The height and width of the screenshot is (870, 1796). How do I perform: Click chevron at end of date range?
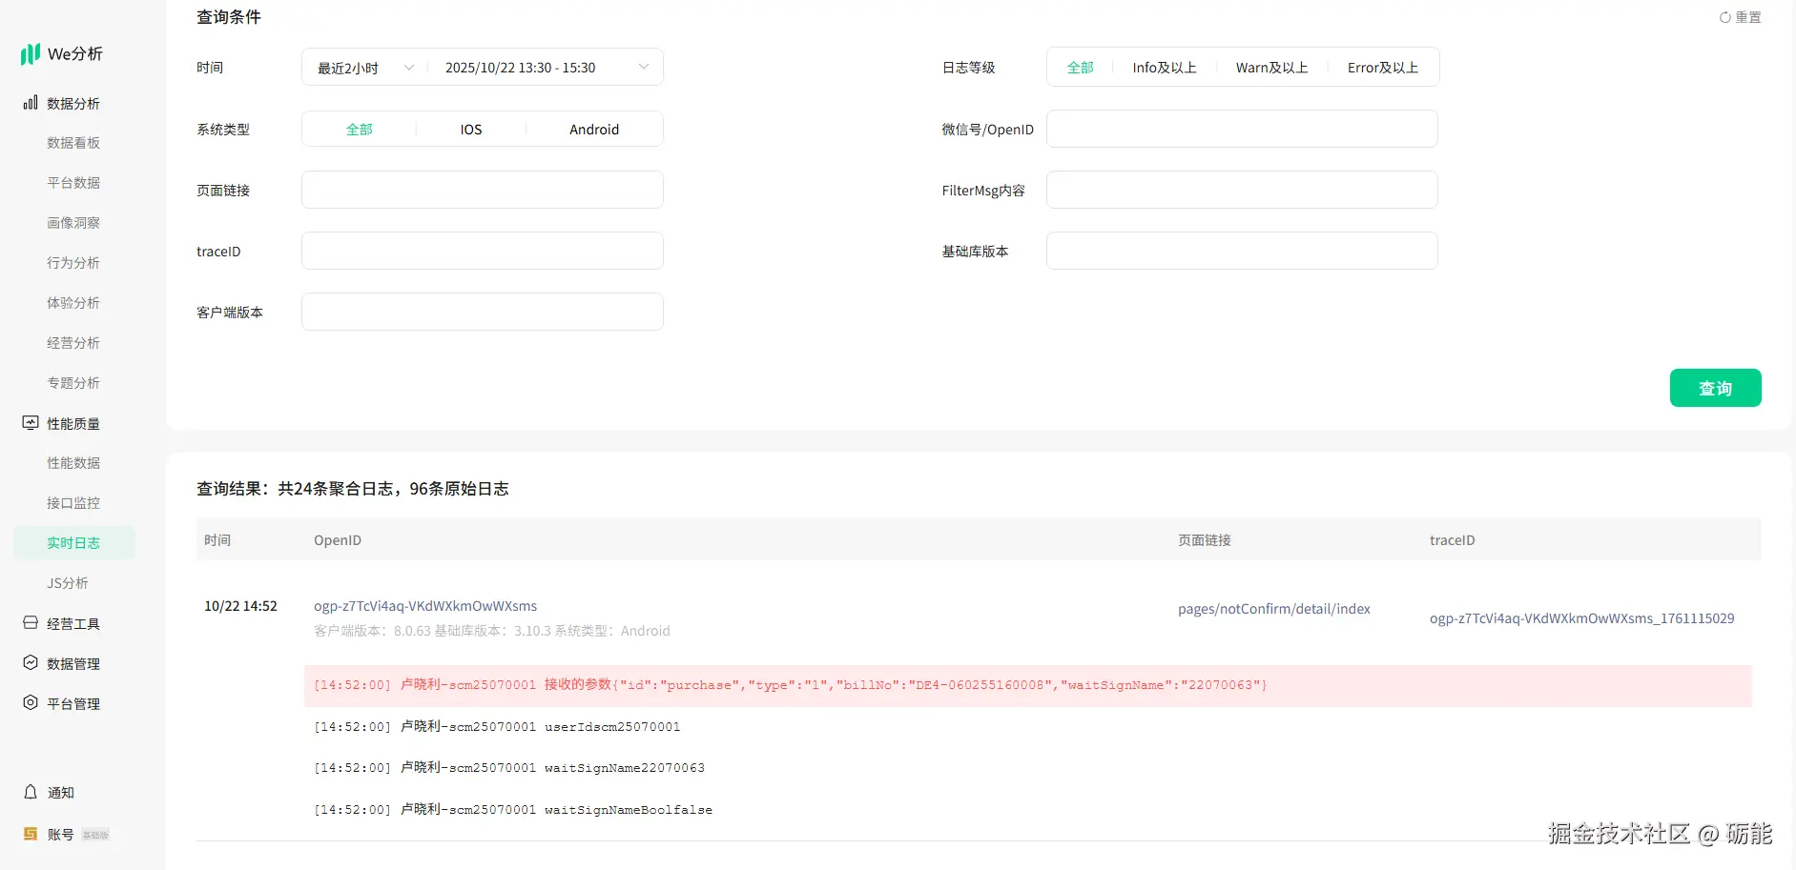[644, 68]
